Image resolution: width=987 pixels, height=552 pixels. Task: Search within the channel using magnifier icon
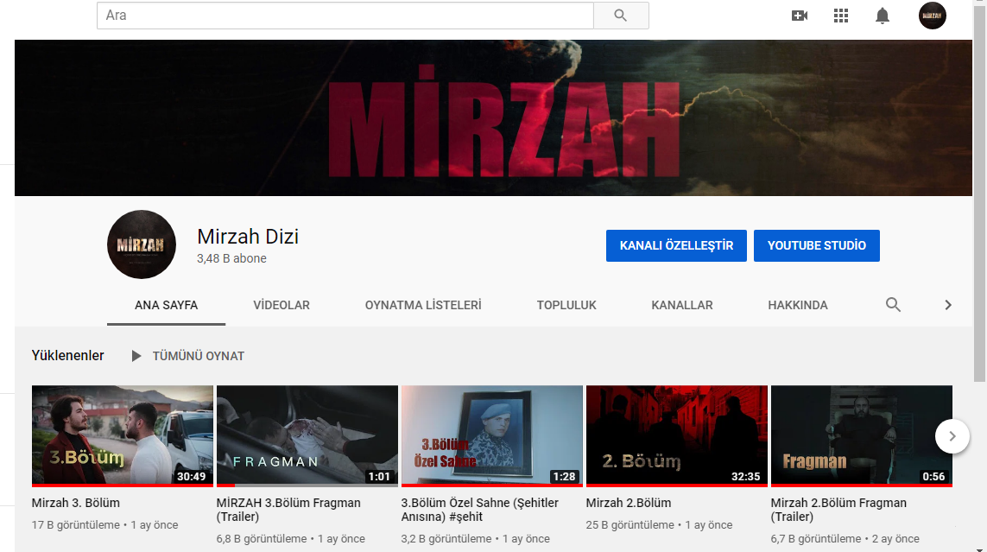(893, 305)
